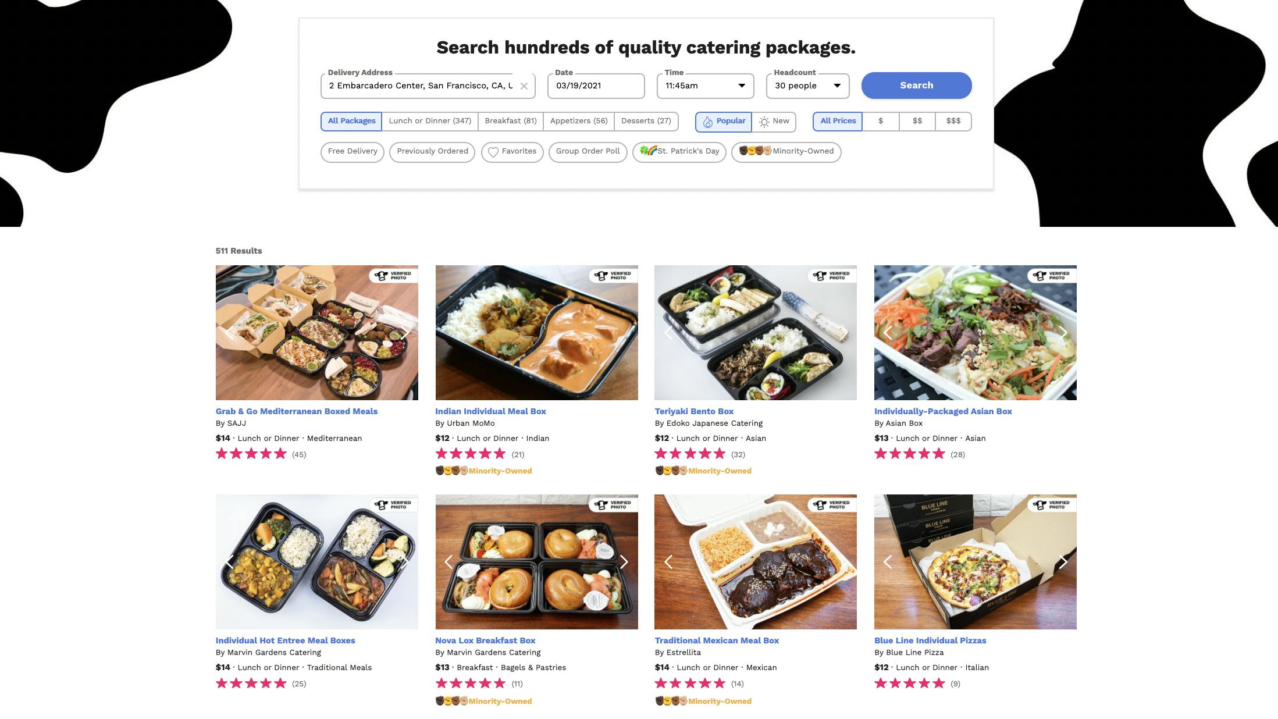Switch to the Breakfast (81) tab

click(511, 121)
